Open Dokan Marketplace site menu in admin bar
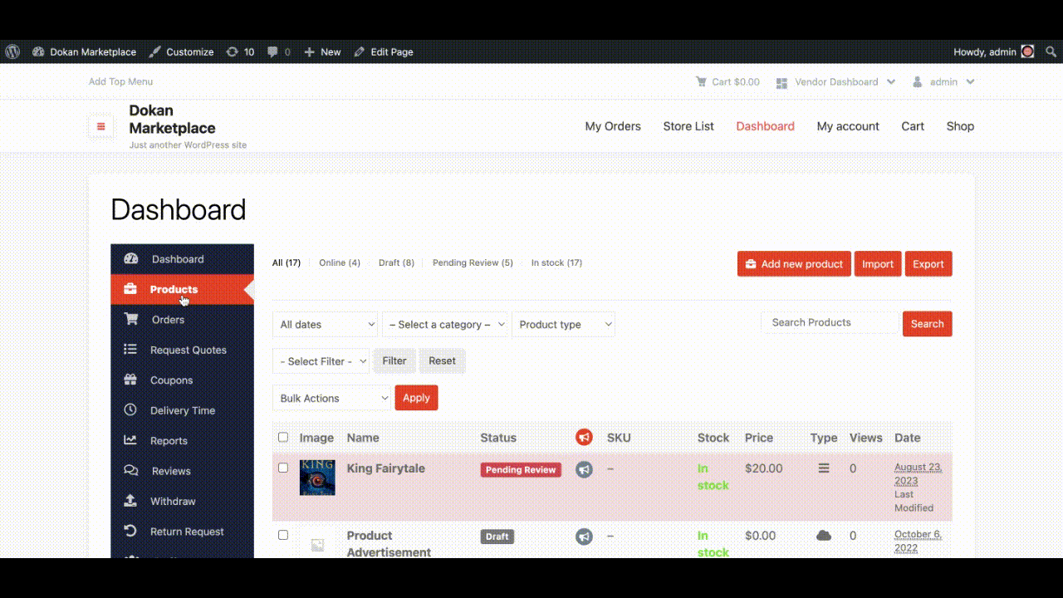The image size is (1063, 598). point(84,51)
